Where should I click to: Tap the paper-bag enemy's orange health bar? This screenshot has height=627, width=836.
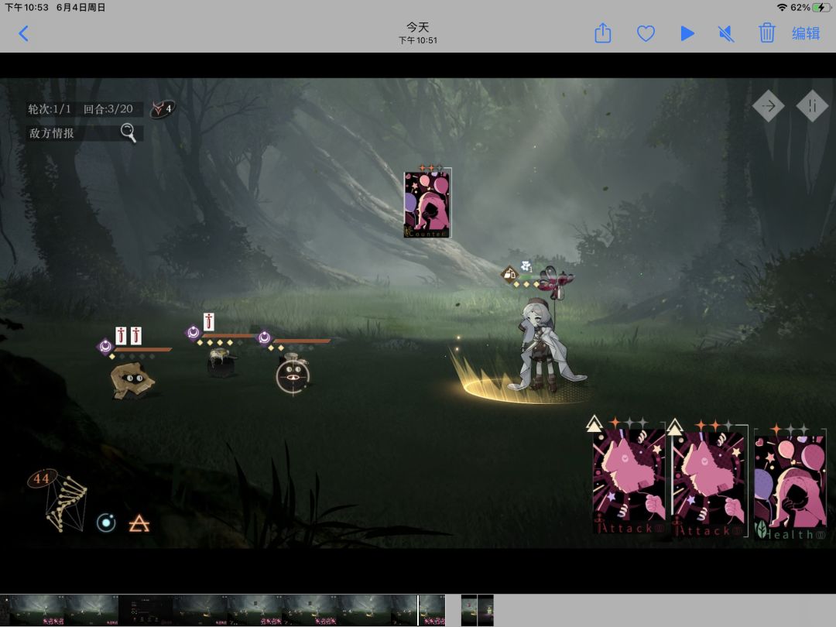click(x=143, y=350)
